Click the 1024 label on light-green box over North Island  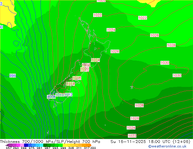pyautogui.click(x=95, y=60)
